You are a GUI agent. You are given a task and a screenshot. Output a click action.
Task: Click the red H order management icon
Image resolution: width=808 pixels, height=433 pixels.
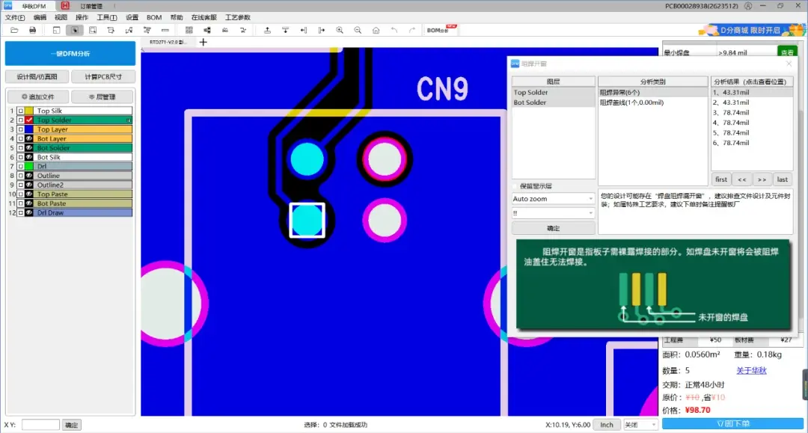pos(65,6)
